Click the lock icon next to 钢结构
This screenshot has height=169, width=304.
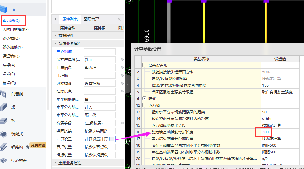[x=27, y=147]
